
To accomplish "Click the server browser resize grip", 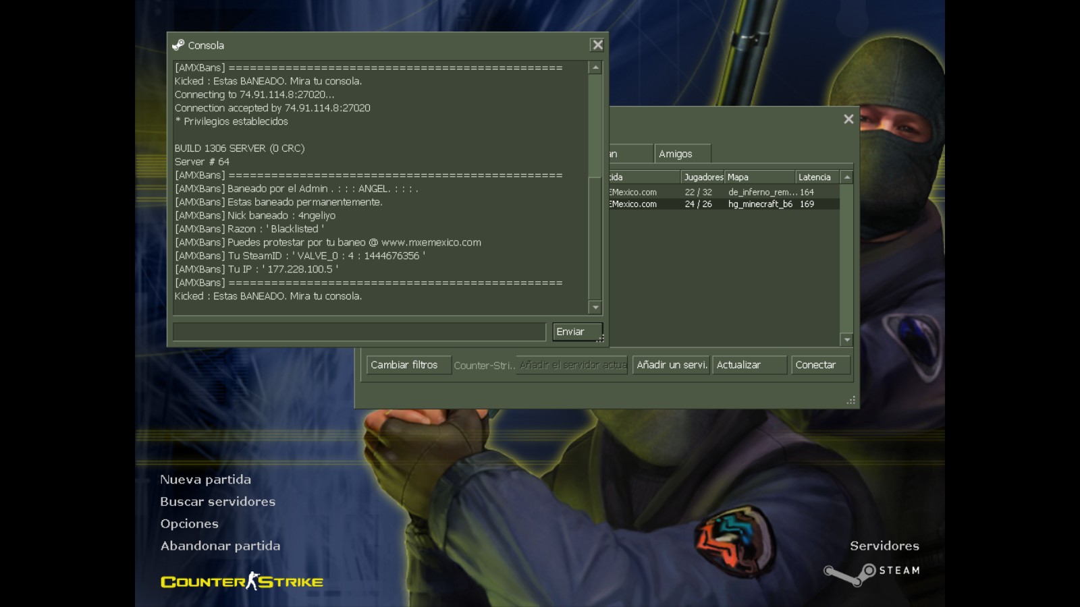I will (x=851, y=401).
